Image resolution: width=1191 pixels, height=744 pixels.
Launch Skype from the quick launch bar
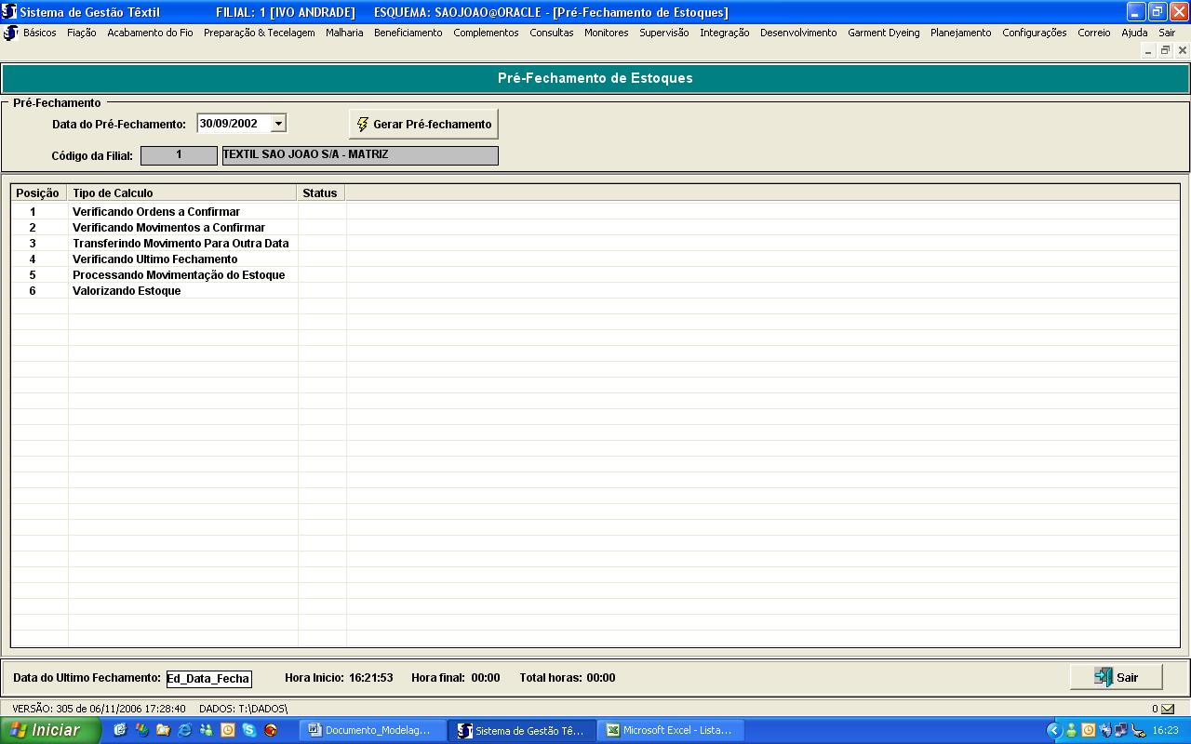pos(249,730)
